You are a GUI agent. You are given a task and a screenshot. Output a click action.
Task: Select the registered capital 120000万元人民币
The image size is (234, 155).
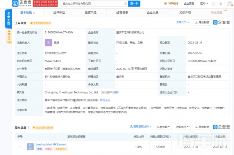pos(55,53)
